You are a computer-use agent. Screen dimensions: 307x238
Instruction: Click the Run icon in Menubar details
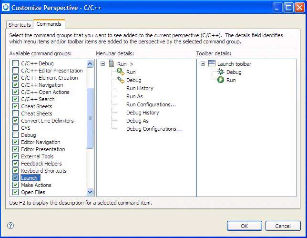(x=120, y=72)
